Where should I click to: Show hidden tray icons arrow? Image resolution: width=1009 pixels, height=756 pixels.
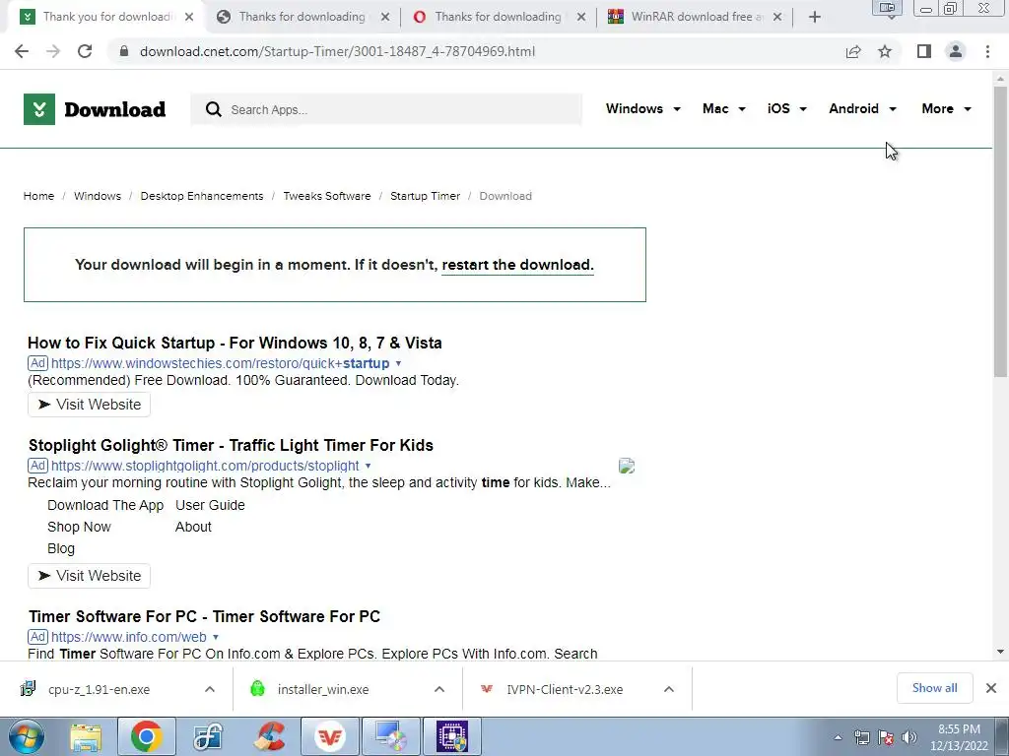pyautogui.click(x=838, y=738)
